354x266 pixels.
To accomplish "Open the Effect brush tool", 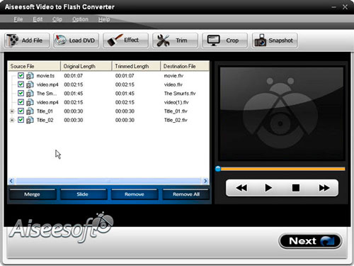I will [x=115, y=40].
